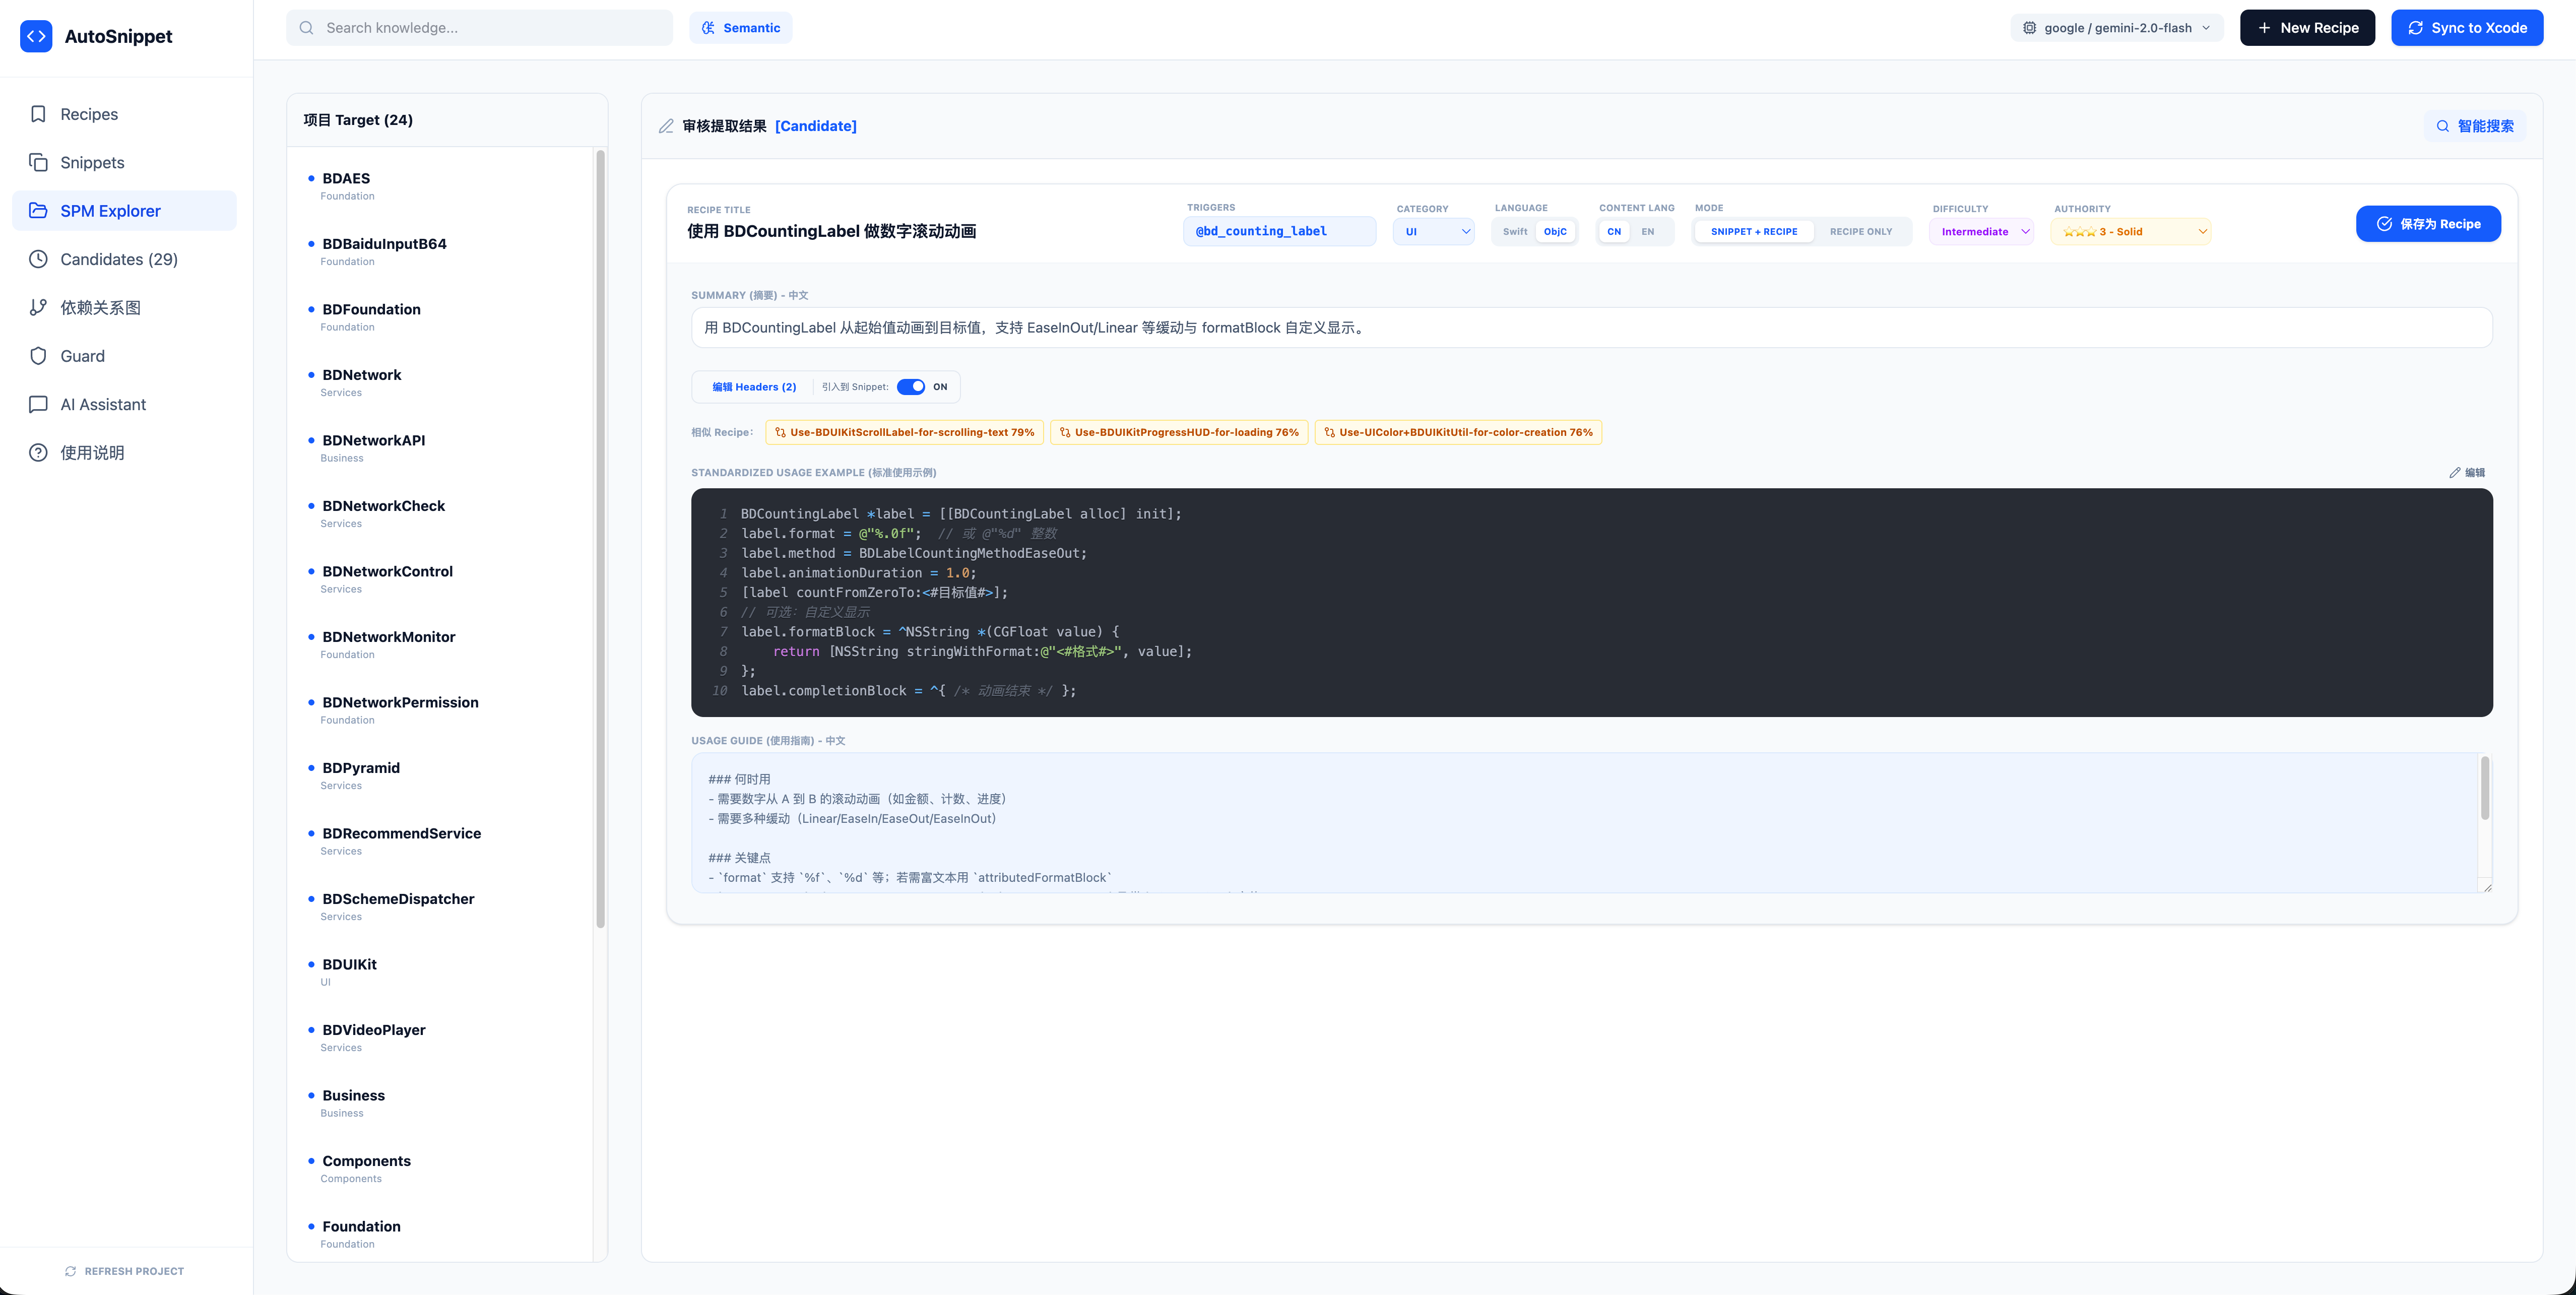2576x1295 pixels.
Task: Click the usage guide scrollbar thumb
Action: (2484, 788)
